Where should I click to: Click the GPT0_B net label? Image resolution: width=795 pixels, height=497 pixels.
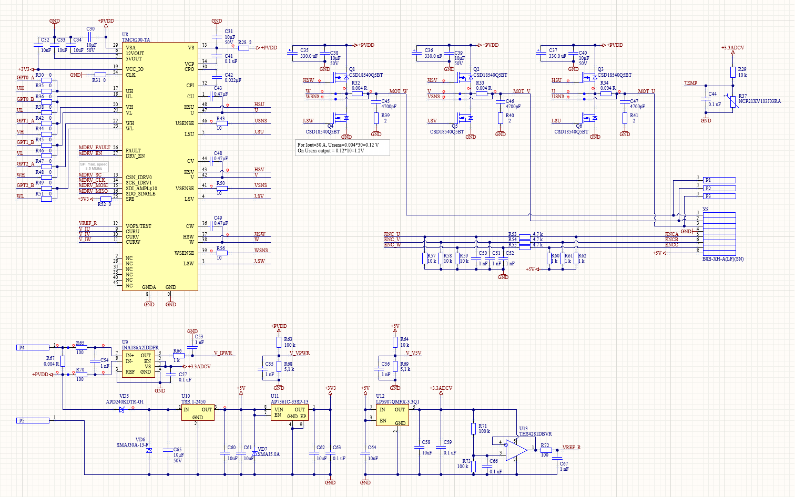[x=25, y=99]
